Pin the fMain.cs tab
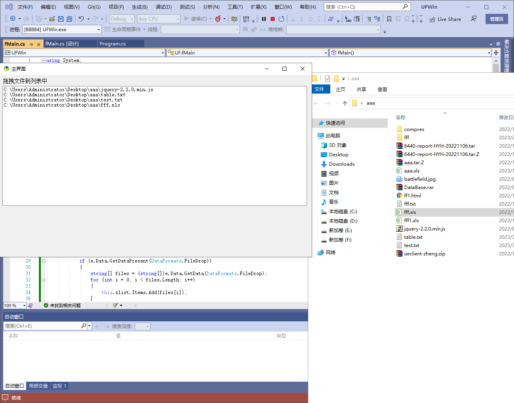This screenshot has width=514, height=403. pyautogui.click(x=31, y=44)
